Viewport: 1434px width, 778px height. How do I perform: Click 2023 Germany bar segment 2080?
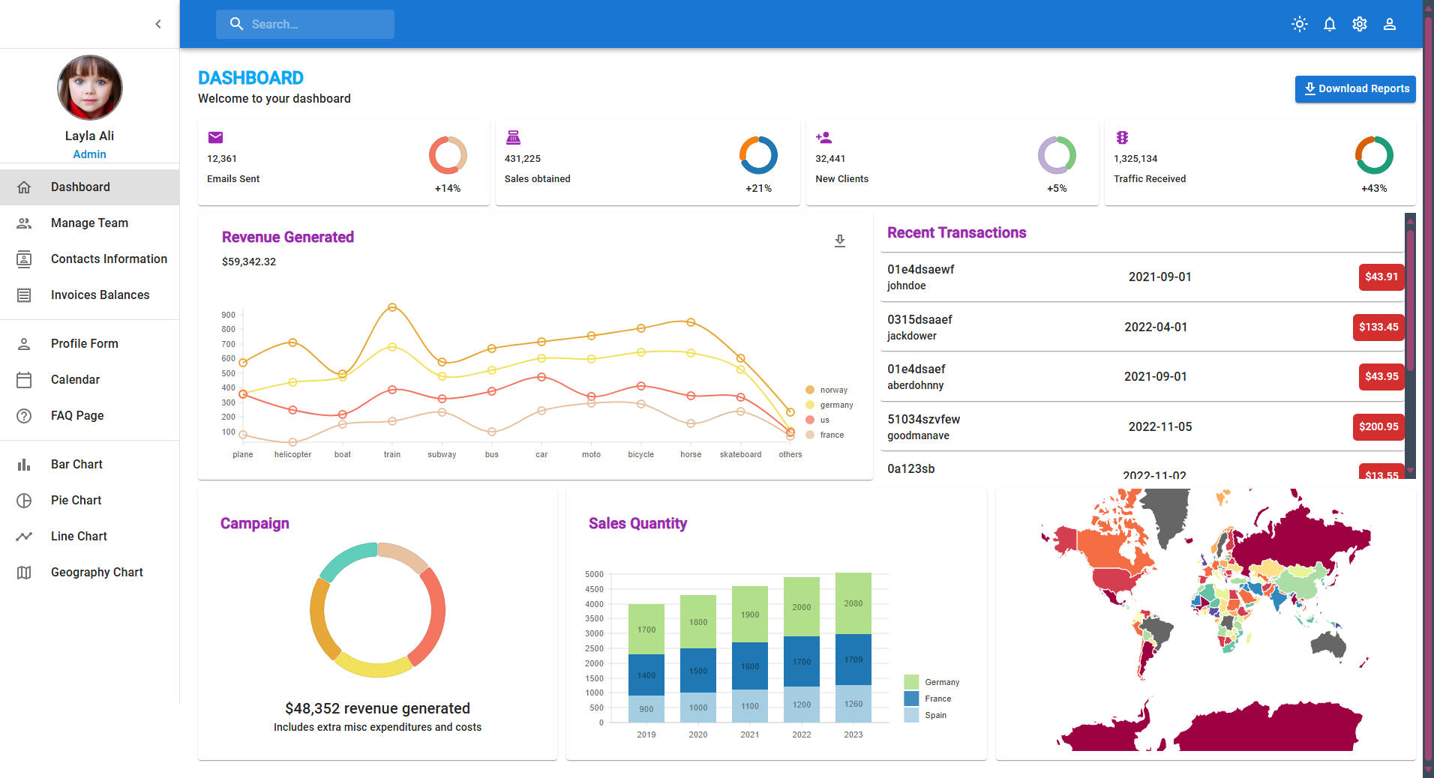pos(853,603)
